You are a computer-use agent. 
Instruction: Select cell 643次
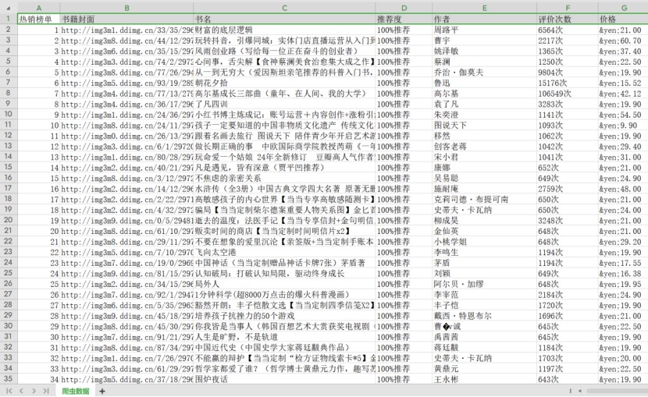pyautogui.click(x=568, y=379)
